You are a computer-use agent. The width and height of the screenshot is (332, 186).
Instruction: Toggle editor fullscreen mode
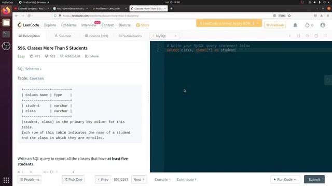pyautogui.click(x=325, y=36)
